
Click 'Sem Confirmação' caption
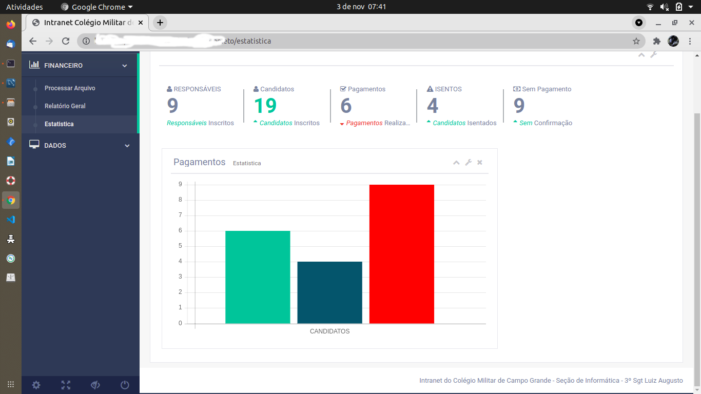[x=546, y=123]
